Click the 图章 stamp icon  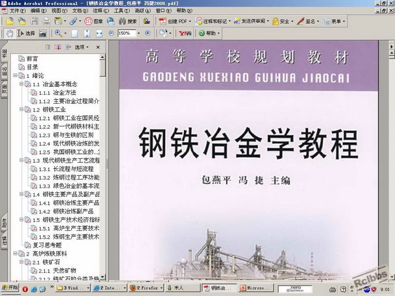pos(94,21)
